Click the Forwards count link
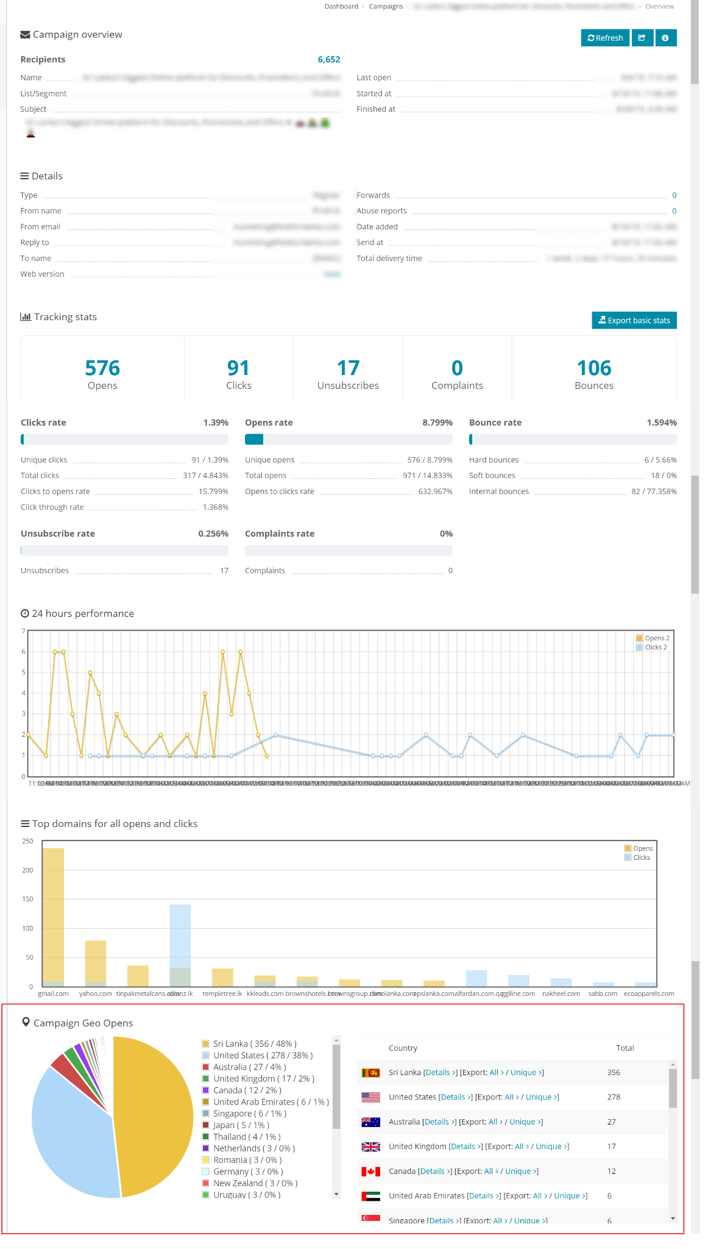Image resolution: width=708 pixels, height=1249 pixels. click(x=674, y=195)
